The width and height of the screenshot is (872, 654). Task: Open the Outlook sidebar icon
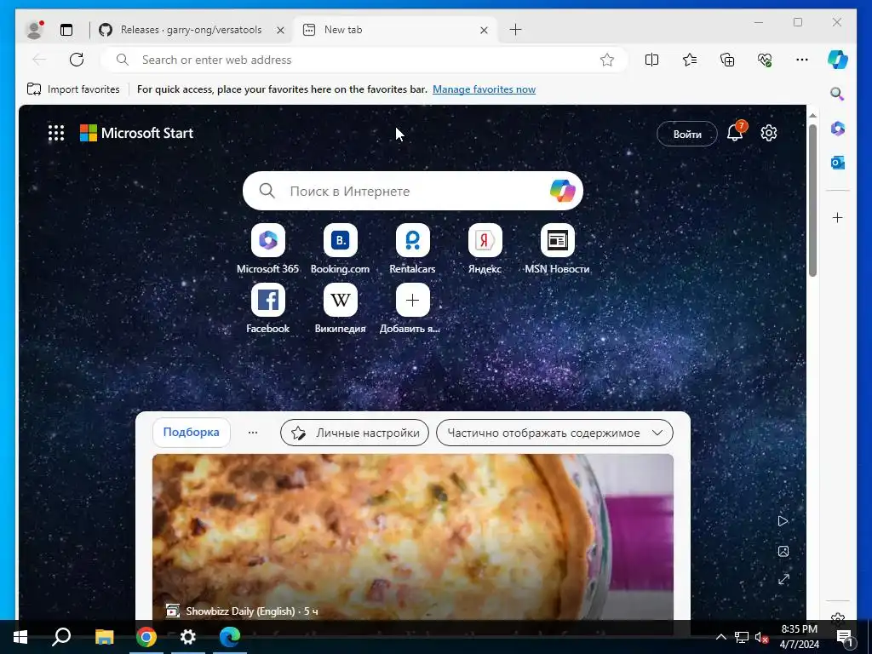(x=838, y=163)
